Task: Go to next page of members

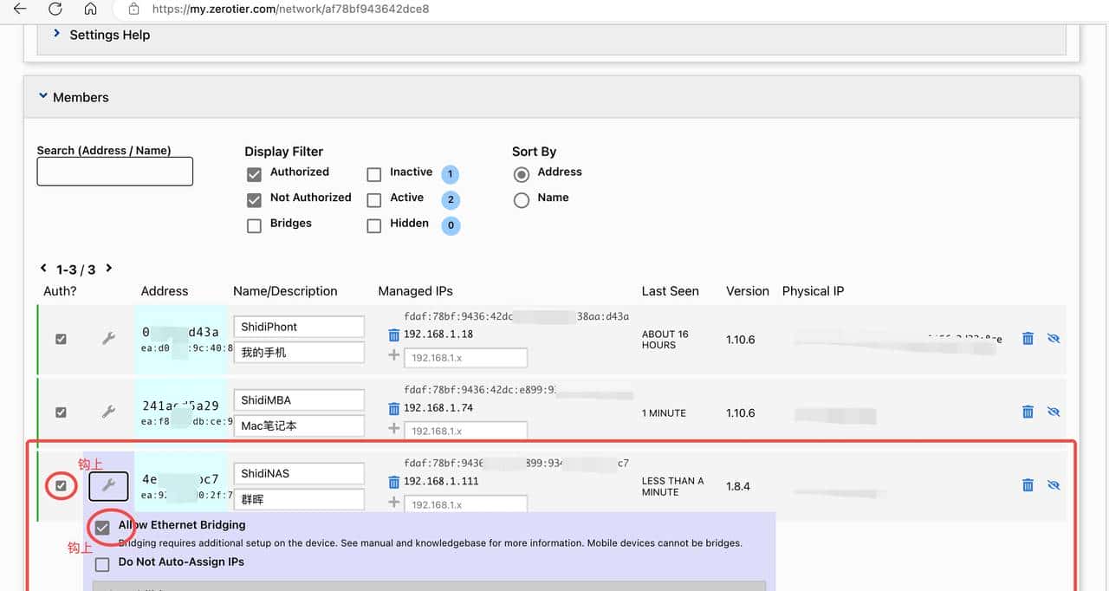Action: click(109, 269)
